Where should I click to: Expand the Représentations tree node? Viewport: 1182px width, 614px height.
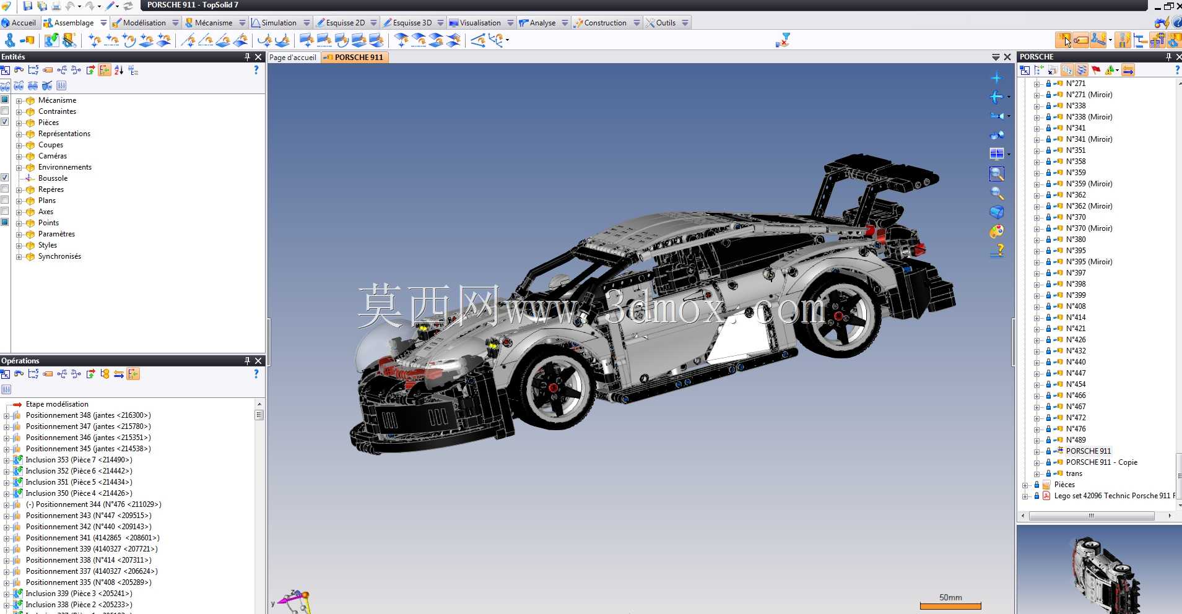[x=19, y=134]
